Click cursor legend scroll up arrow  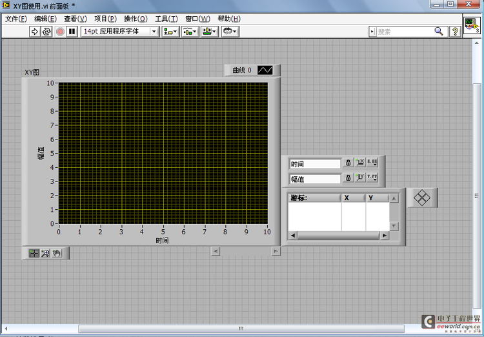[x=394, y=198]
